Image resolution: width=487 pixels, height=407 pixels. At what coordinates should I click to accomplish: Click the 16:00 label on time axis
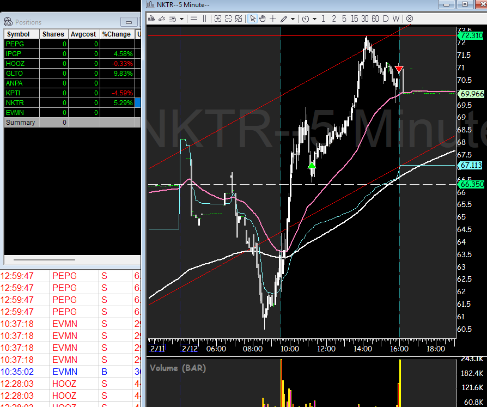coord(399,349)
